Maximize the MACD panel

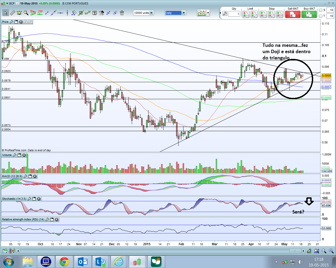(30, 176)
